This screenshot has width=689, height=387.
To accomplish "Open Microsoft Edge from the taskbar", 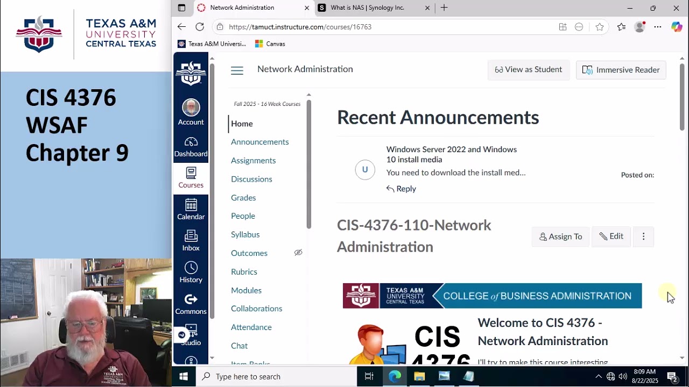I will tap(395, 376).
